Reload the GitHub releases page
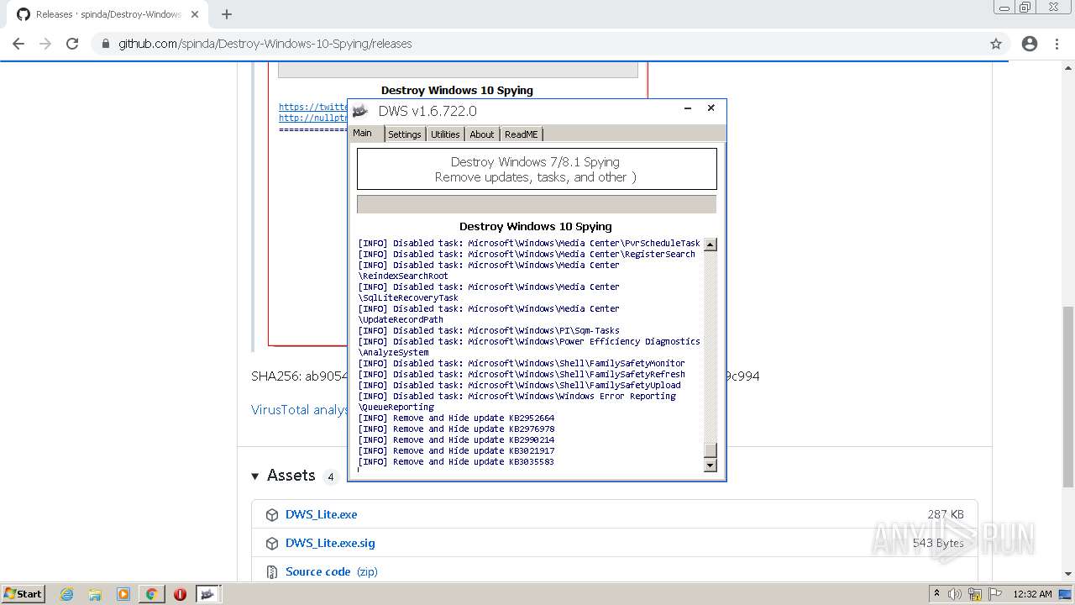Viewport: 1075px width, 605px height. pos(72,44)
